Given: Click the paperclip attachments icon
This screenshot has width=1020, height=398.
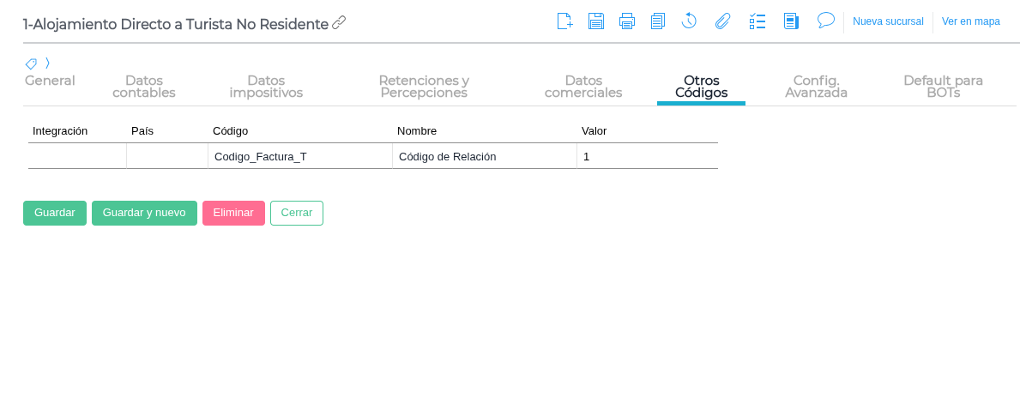Looking at the screenshot, I should [x=722, y=21].
